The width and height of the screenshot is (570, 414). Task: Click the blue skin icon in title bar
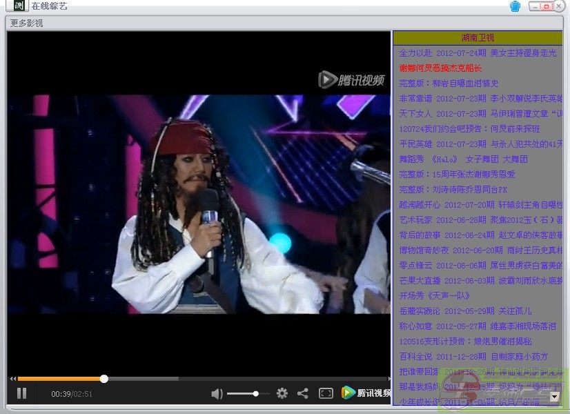(515, 6)
